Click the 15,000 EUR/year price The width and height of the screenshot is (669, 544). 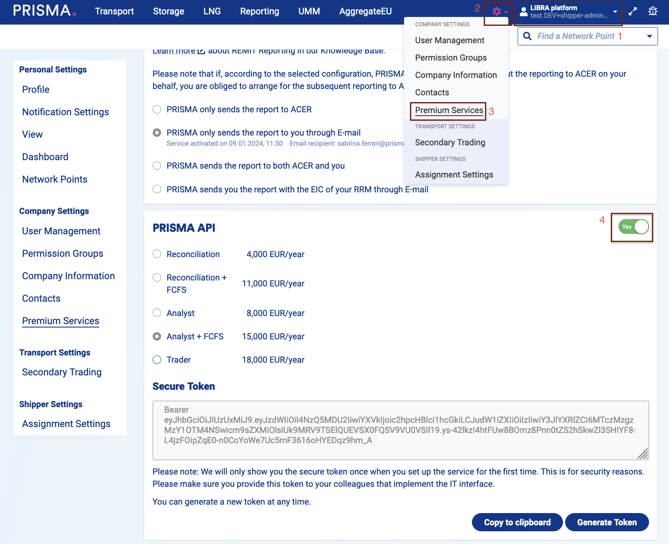tap(273, 336)
